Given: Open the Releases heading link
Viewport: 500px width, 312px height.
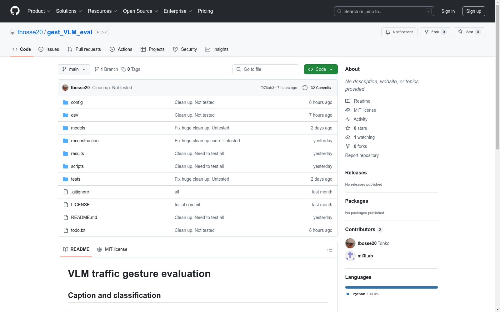Looking at the screenshot, I should coord(356,173).
